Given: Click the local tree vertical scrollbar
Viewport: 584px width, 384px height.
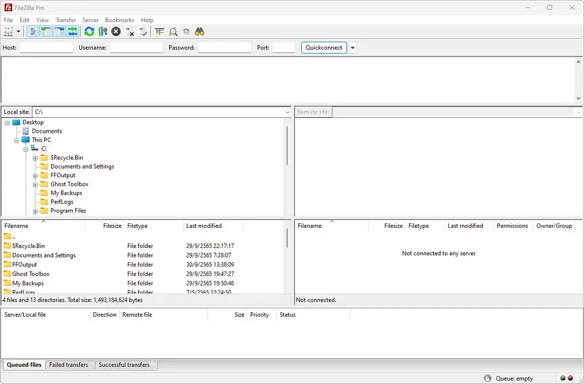Looking at the screenshot, I should click(287, 145).
